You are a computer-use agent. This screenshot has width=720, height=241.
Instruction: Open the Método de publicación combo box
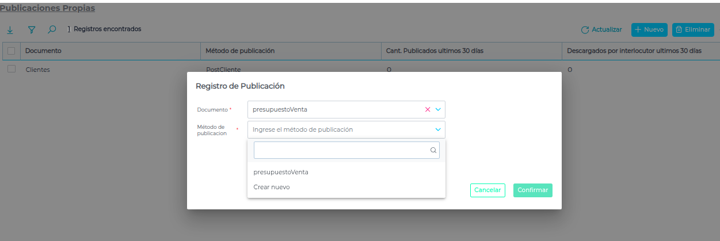[340, 129]
